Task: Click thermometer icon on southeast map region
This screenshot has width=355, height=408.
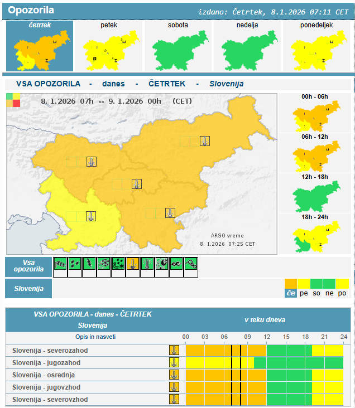Action: (170, 212)
